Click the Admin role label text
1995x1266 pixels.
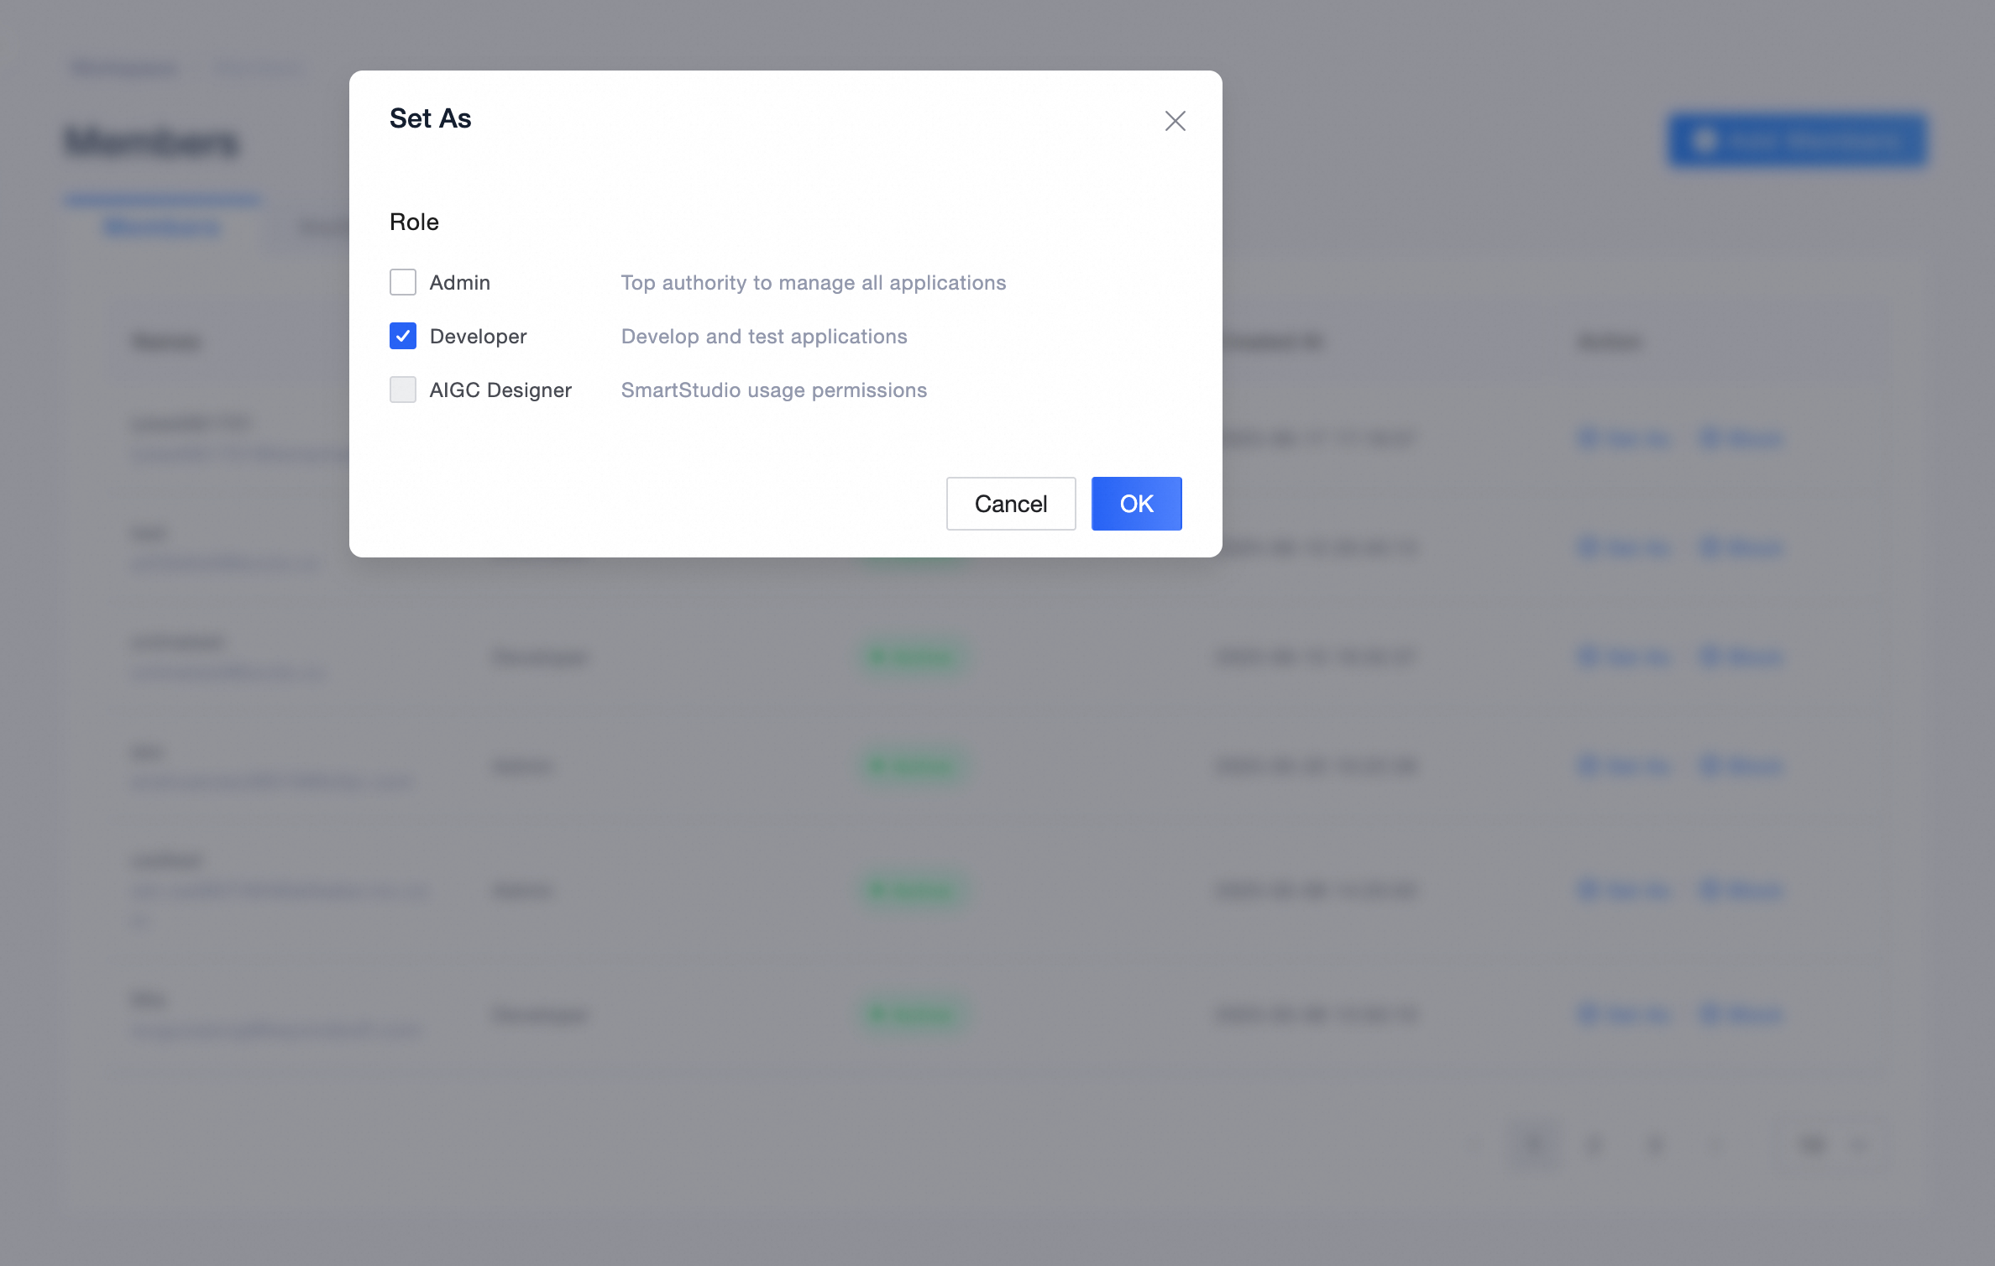(459, 283)
